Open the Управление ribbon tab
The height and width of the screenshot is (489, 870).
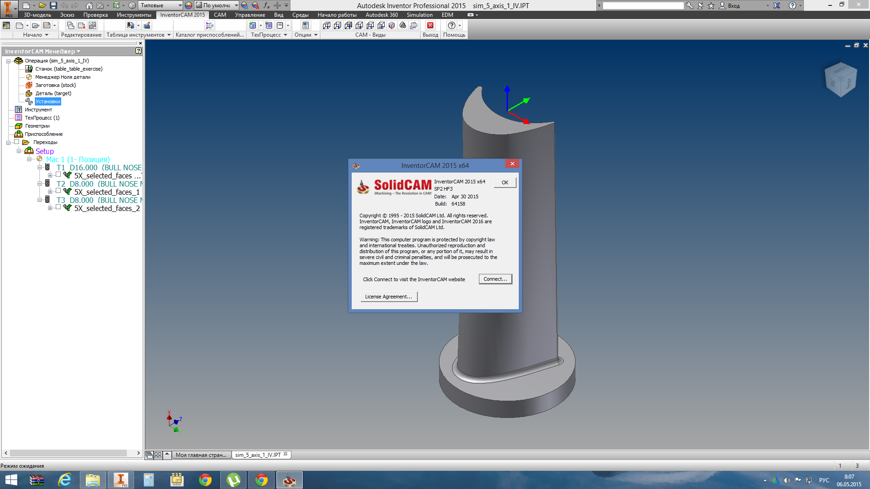click(250, 15)
